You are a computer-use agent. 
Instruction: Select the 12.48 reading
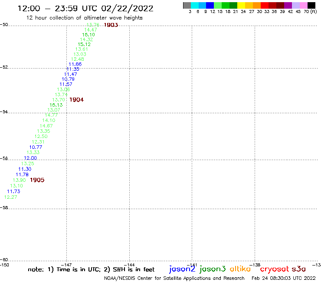point(78,59)
